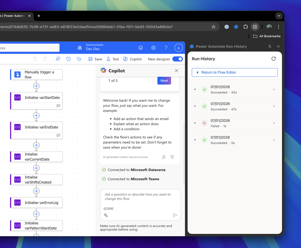
Task: Open the failed 1s run details arrow
Action: [274, 123]
